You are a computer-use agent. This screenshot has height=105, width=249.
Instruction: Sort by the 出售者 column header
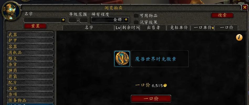tap(153, 28)
